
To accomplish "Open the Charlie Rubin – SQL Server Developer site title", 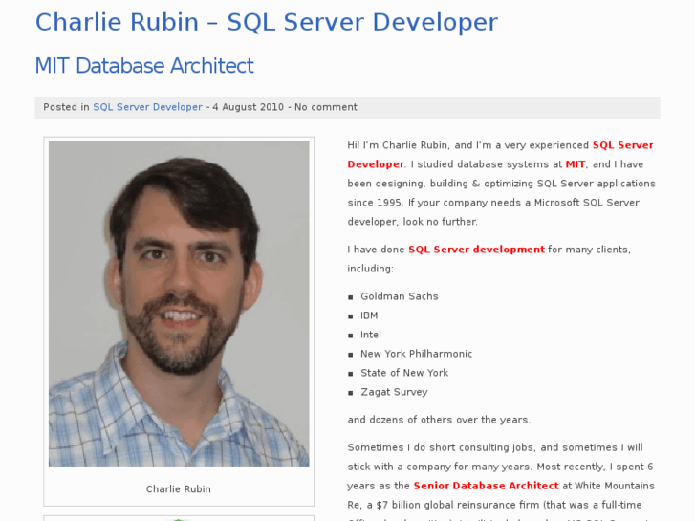I will pyautogui.click(x=267, y=22).
